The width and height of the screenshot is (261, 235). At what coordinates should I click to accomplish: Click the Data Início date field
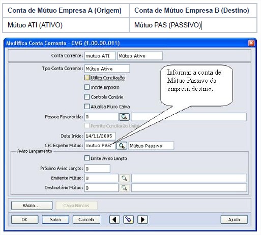tap(100, 136)
